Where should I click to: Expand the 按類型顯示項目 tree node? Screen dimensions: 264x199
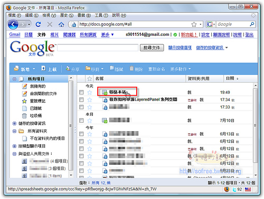tap(14, 146)
